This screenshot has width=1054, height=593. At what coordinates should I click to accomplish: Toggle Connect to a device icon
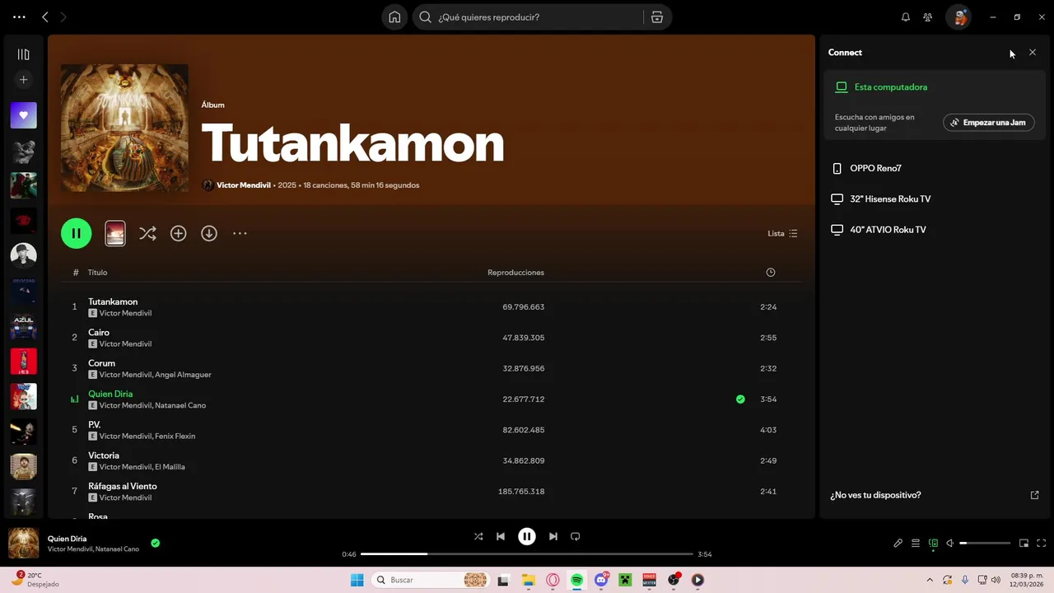pyautogui.click(x=933, y=544)
